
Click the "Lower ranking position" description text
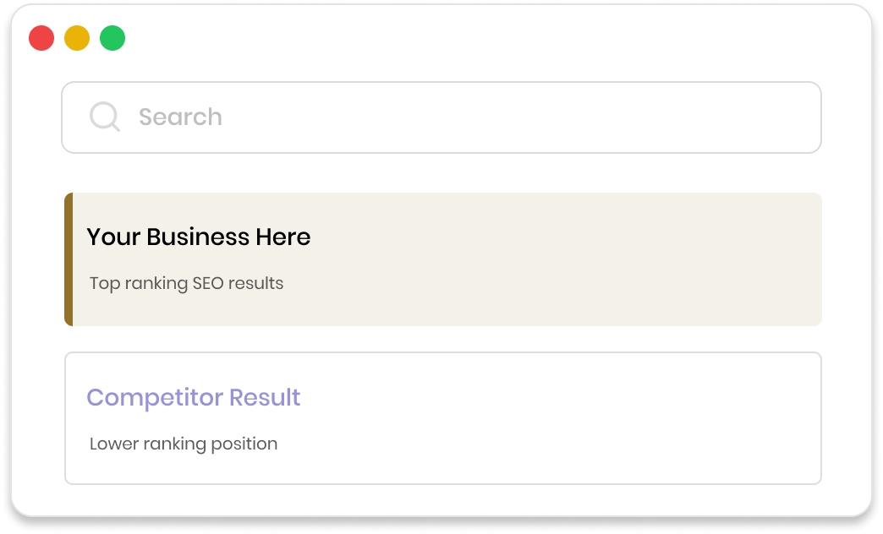[x=184, y=444]
